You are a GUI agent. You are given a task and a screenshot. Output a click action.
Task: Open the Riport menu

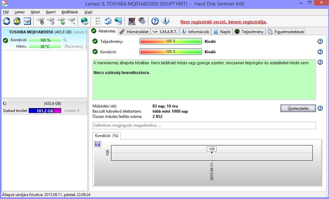click(x=51, y=12)
